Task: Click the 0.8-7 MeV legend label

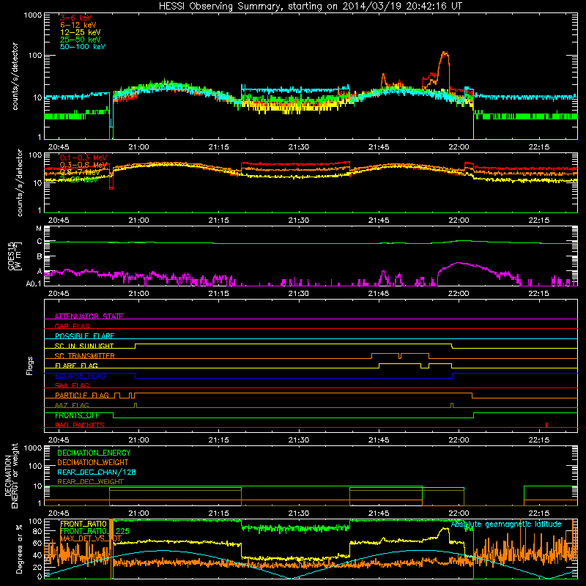Action: tap(80, 172)
